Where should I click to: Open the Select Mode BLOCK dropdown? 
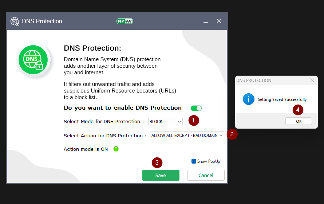click(x=165, y=122)
